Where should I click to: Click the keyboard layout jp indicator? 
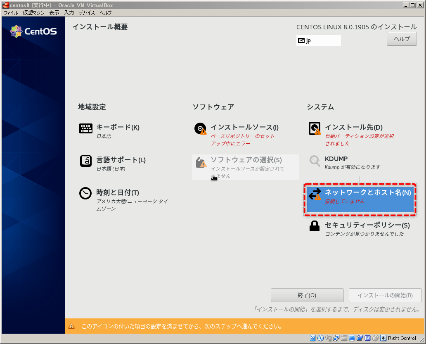pyautogui.click(x=318, y=40)
